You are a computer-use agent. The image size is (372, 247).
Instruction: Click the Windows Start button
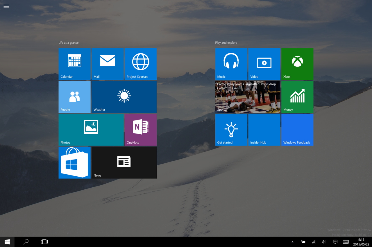[x=7, y=242]
